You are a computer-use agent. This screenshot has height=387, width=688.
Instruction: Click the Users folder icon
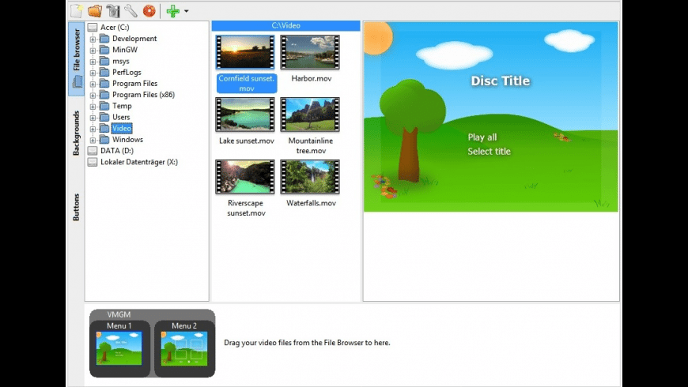pyautogui.click(x=104, y=117)
